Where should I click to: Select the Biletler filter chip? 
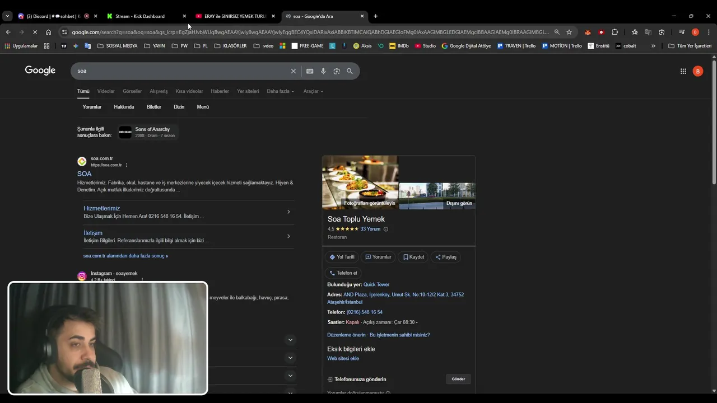click(x=153, y=107)
